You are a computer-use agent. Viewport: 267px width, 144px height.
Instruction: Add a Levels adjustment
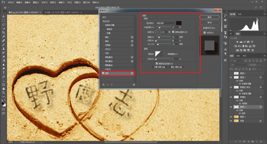(241, 42)
